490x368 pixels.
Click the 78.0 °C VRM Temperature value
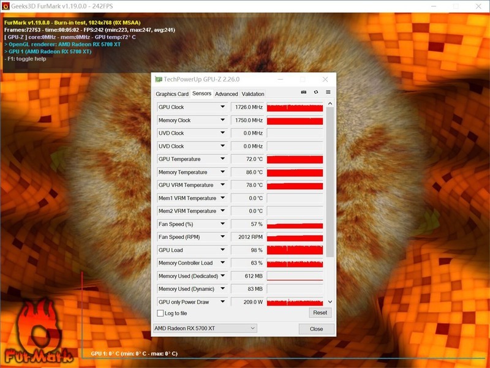[248, 185]
